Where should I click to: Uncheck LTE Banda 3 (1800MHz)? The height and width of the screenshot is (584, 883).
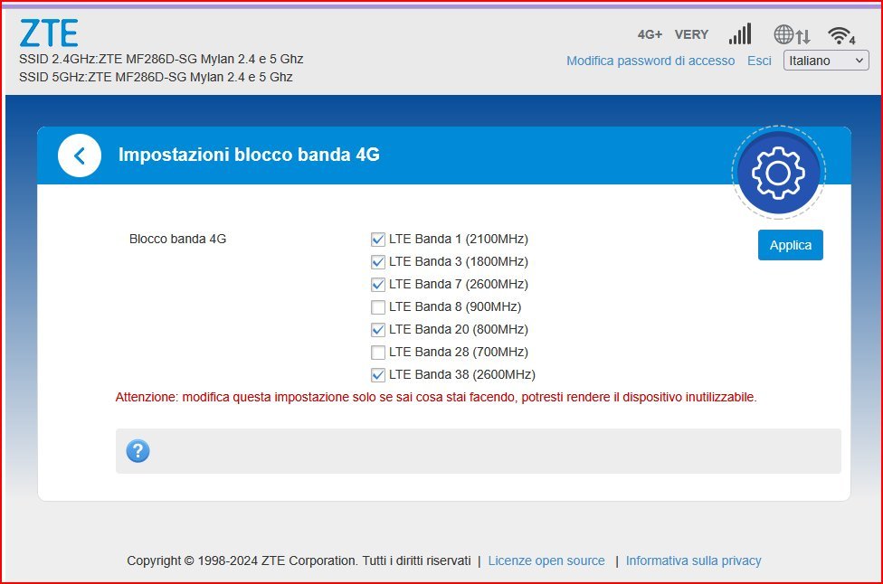[x=378, y=262]
